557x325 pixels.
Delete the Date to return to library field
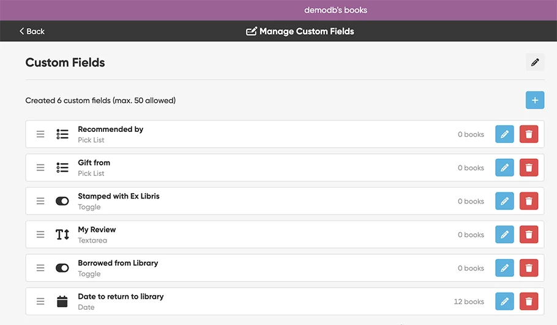529,301
